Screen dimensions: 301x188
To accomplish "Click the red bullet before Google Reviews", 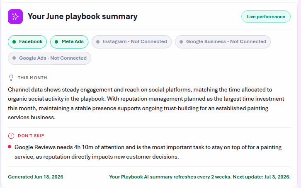I will [x=10, y=147].
